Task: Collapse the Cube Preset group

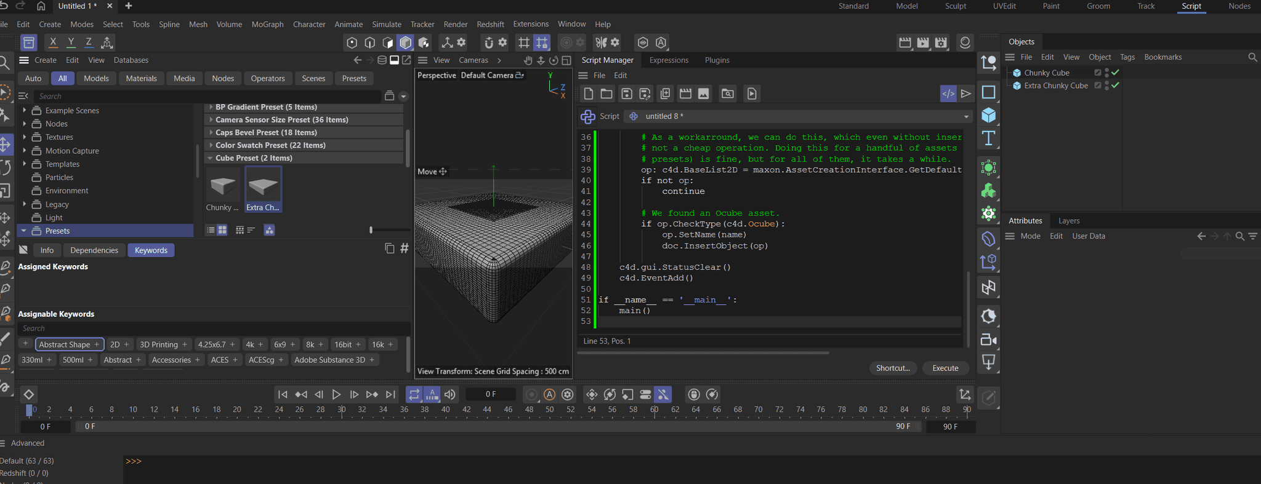Action: pos(211,158)
